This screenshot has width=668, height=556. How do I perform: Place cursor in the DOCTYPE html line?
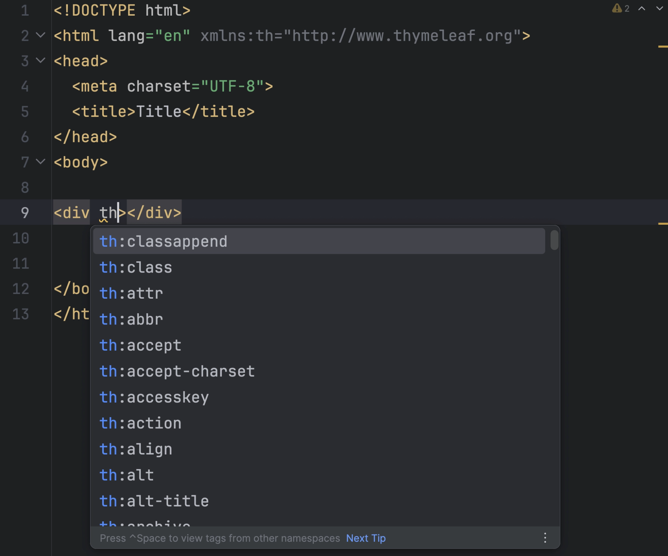point(122,10)
